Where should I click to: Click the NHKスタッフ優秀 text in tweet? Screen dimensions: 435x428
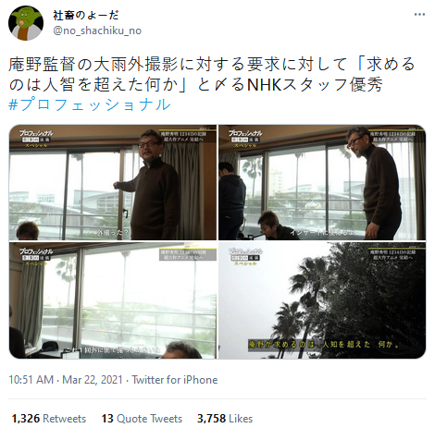pyautogui.click(x=315, y=85)
